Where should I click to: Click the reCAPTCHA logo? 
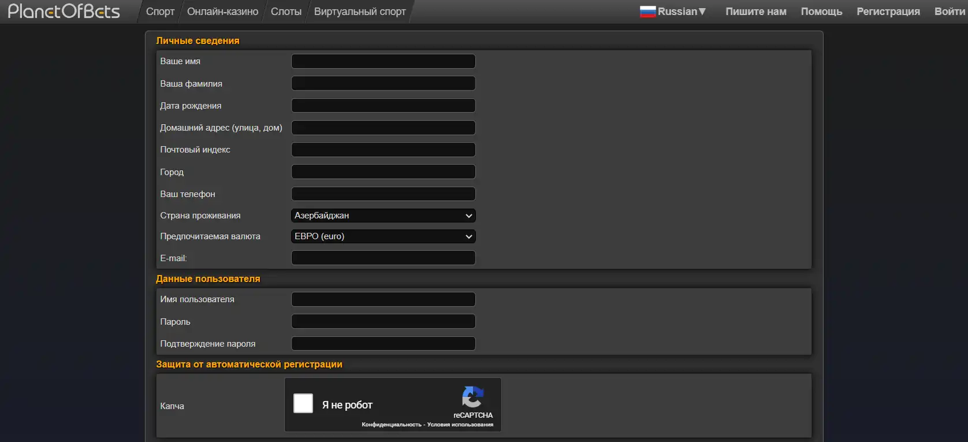pos(472,397)
